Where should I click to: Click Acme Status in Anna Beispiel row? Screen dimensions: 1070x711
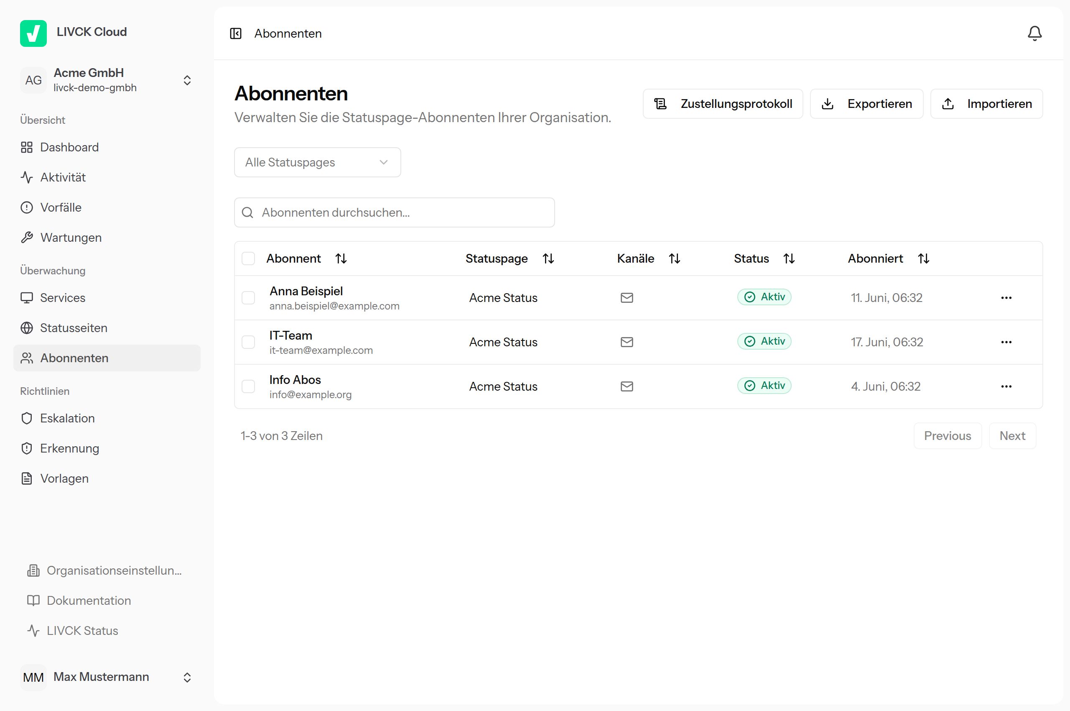pos(503,298)
